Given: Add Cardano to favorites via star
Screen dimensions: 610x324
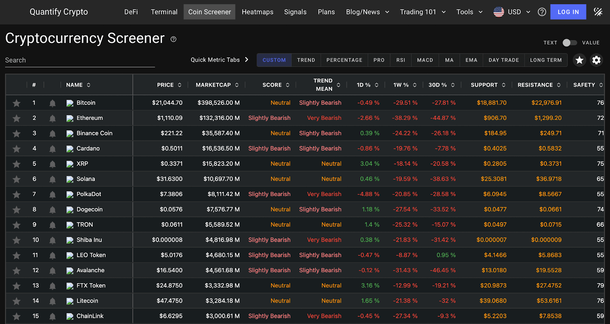Looking at the screenshot, I should (x=16, y=149).
